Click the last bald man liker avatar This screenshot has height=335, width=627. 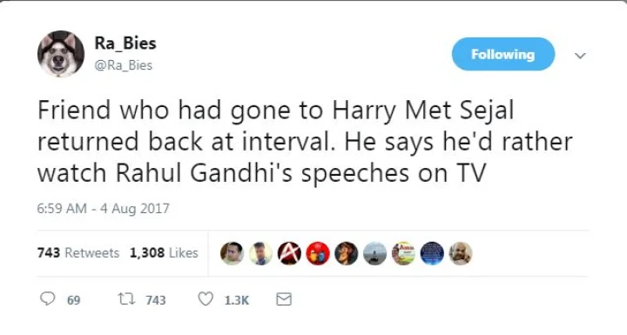point(461,253)
